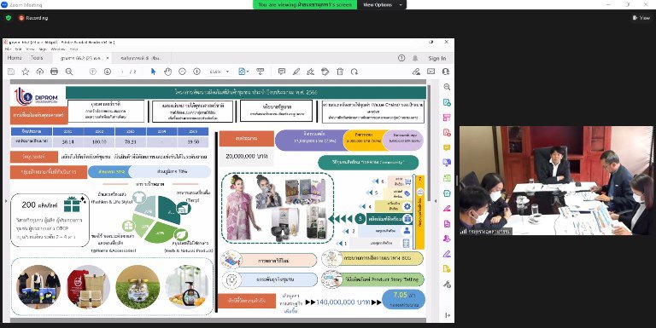Open the teal scan tool in right pane
The width and height of the screenshot is (656, 328).
pyautogui.click(x=447, y=193)
